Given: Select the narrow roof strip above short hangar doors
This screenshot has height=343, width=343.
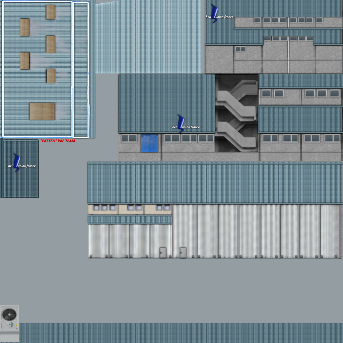Looking at the screenshot, I should [x=130, y=219].
